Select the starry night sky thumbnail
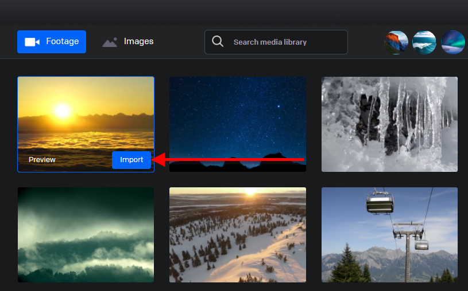Image resolution: width=468 pixels, height=291 pixels. (238, 124)
